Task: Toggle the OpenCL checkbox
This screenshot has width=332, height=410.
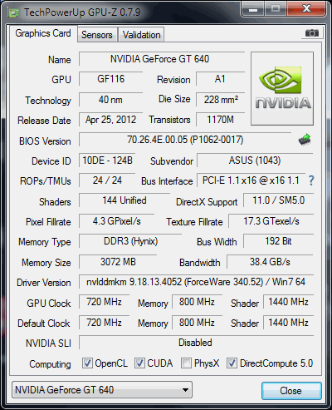Action: [x=87, y=363]
